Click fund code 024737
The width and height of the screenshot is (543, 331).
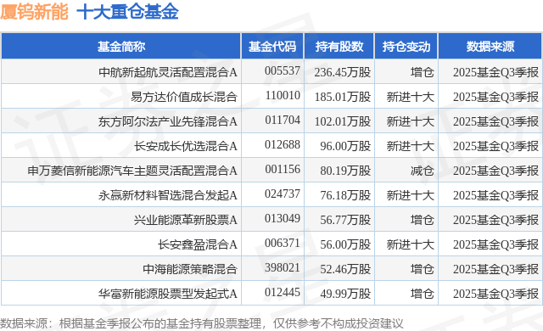[283, 194]
